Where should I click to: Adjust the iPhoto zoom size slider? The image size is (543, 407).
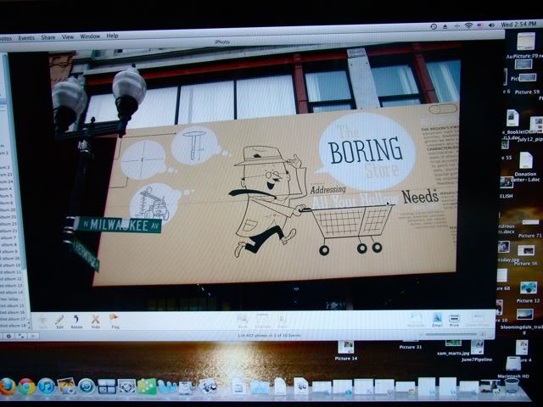pyautogui.click(x=453, y=334)
